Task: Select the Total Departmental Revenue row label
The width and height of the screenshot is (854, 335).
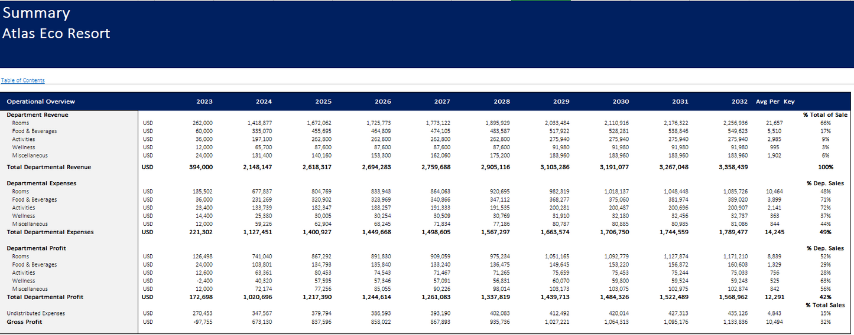Action: tap(48, 167)
